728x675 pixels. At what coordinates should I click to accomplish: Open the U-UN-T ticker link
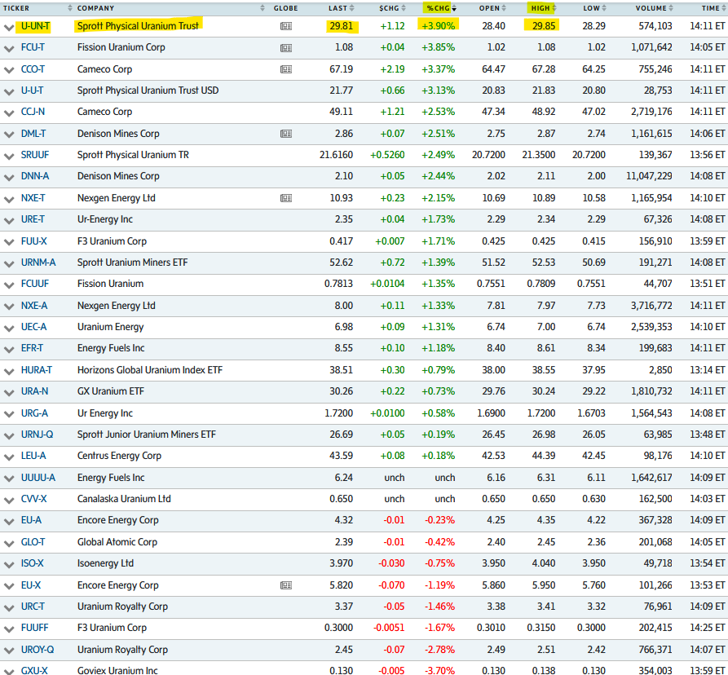click(x=35, y=26)
